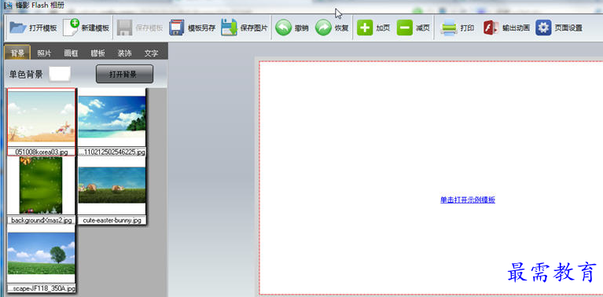
Task: Switch to the 照片 tab
Action: 44,53
